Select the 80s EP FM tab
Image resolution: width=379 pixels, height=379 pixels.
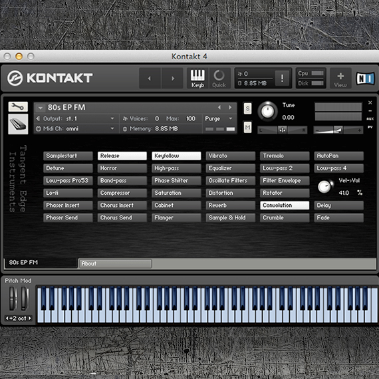pos(41,263)
